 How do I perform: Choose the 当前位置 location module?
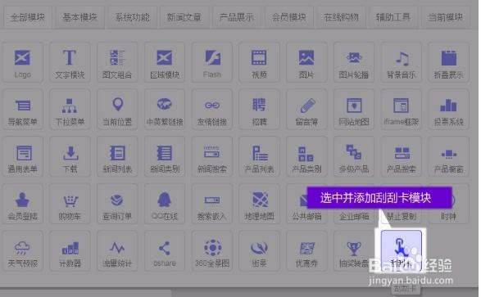tap(117, 110)
